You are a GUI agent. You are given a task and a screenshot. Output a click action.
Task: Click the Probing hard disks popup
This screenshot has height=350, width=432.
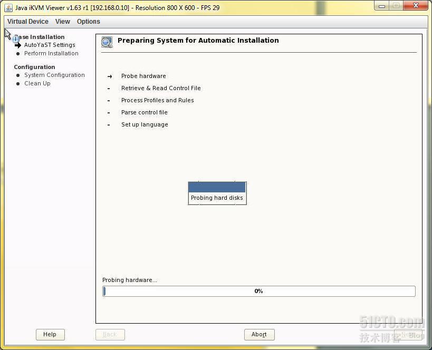pyautogui.click(x=217, y=193)
